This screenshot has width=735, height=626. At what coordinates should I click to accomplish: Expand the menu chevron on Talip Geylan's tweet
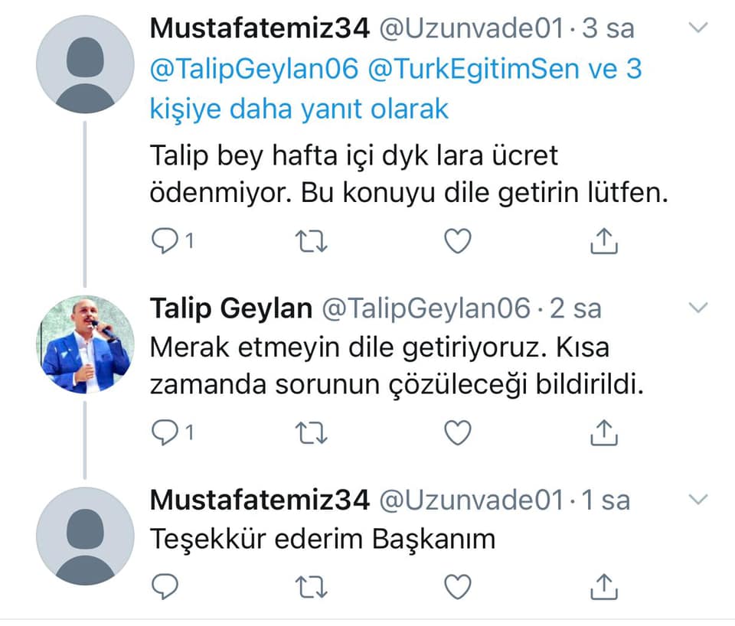click(698, 308)
